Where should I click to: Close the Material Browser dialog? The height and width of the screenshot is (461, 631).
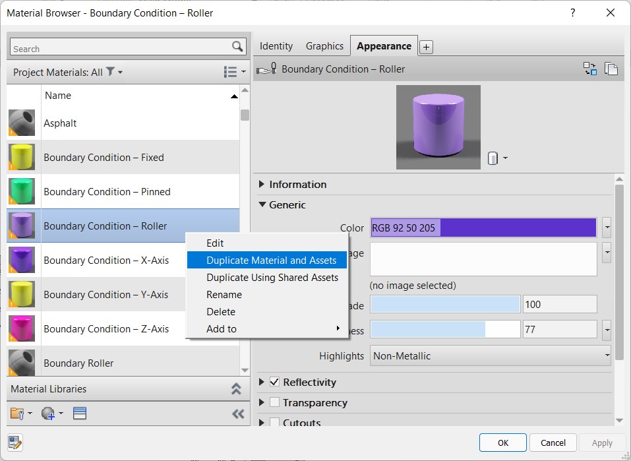coord(611,13)
